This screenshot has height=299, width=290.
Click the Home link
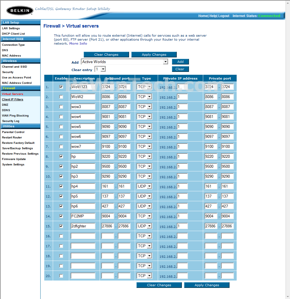coord(203,16)
